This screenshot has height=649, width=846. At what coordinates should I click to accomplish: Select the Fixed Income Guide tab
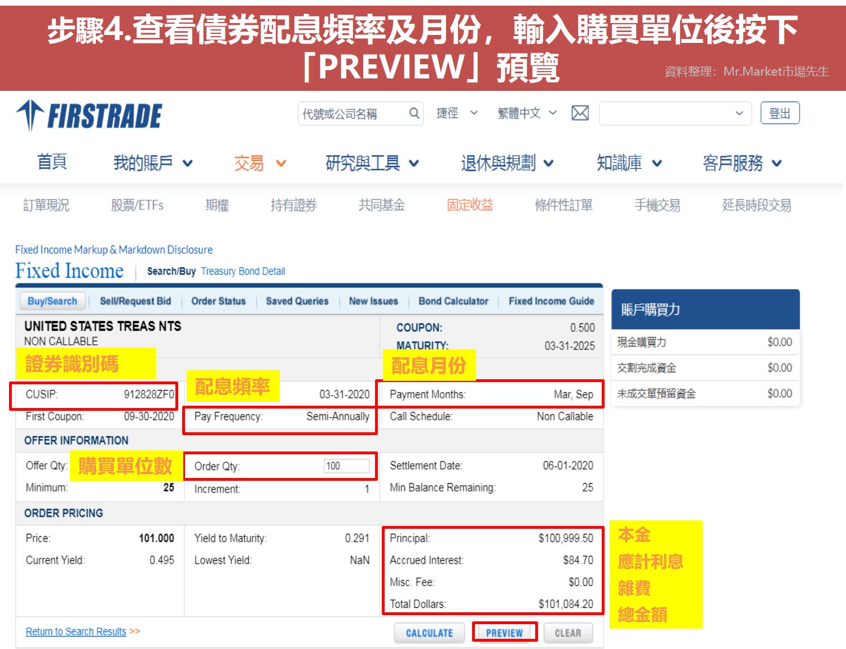(x=551, y=301)
